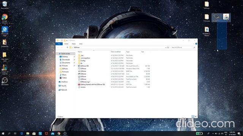
Task: Go up one folder level
Action: [67, 48]
